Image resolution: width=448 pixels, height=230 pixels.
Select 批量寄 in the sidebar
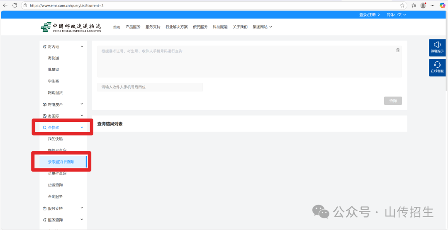54,70
